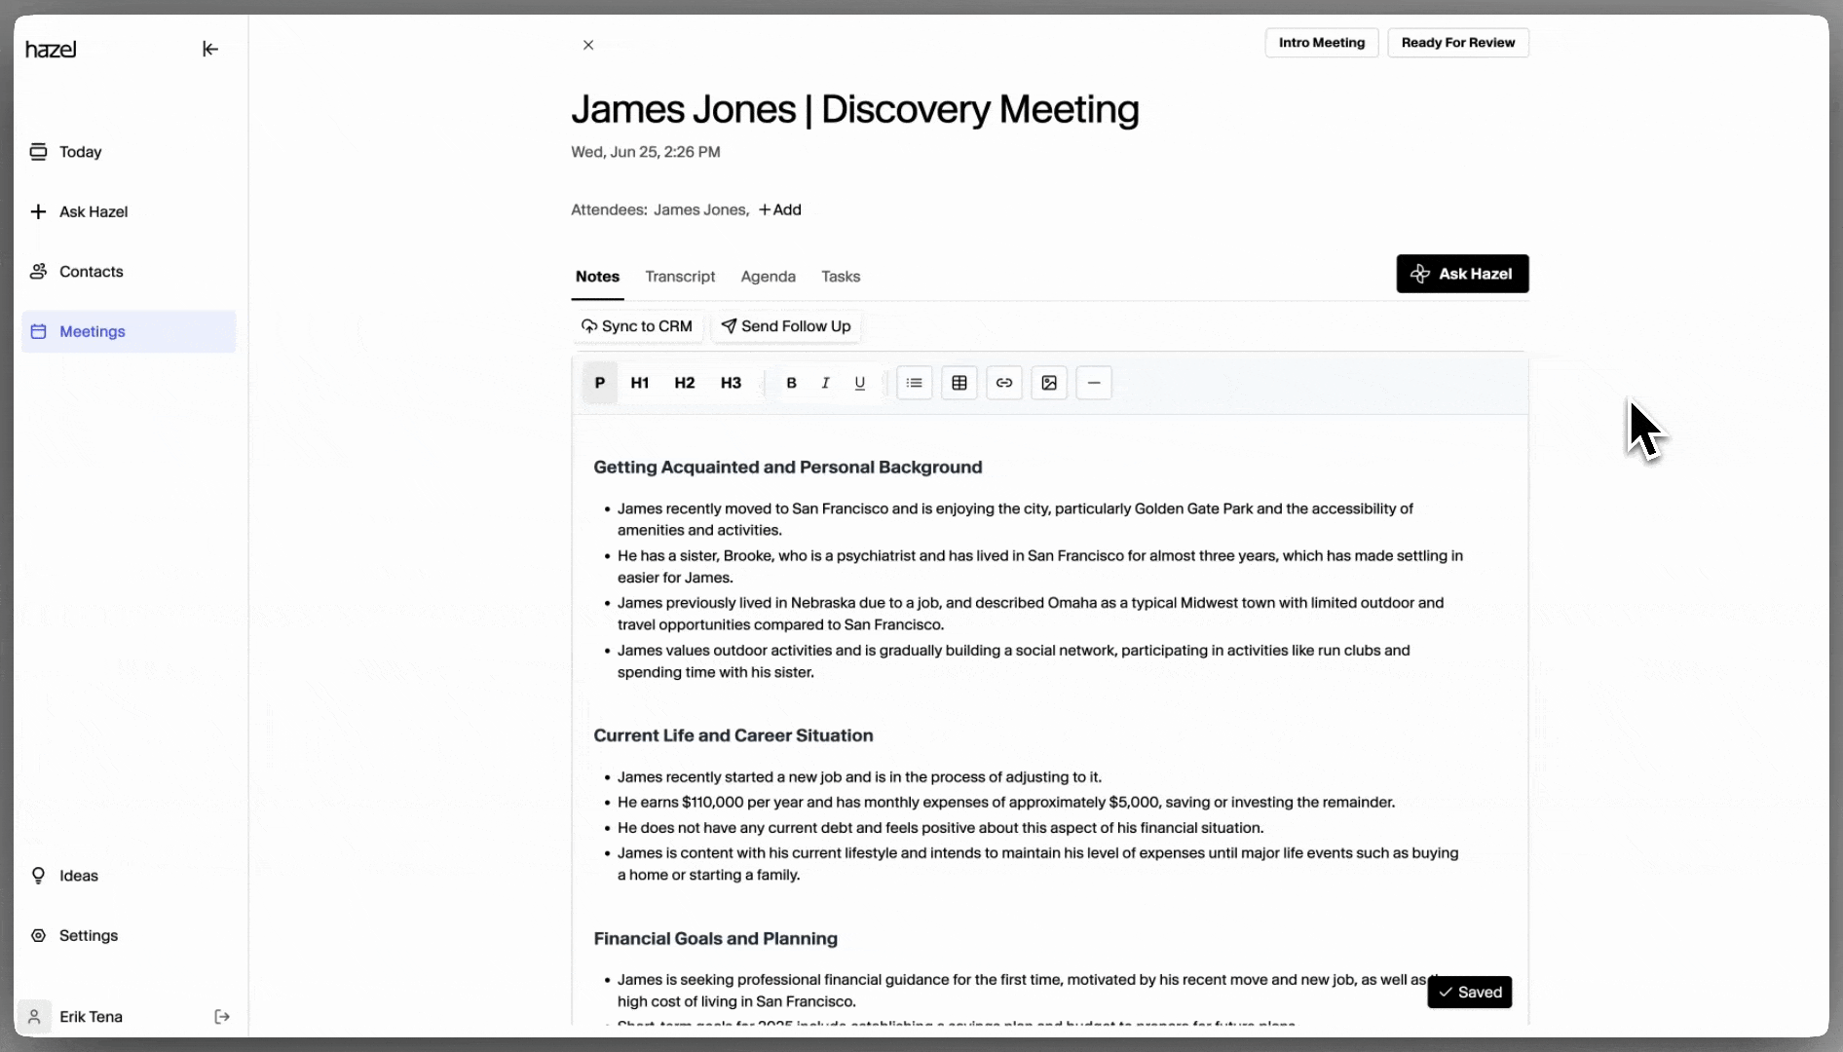The image size is (1843, 1052).
Task: Insert a table into the notes
Action: pos(959,383)
